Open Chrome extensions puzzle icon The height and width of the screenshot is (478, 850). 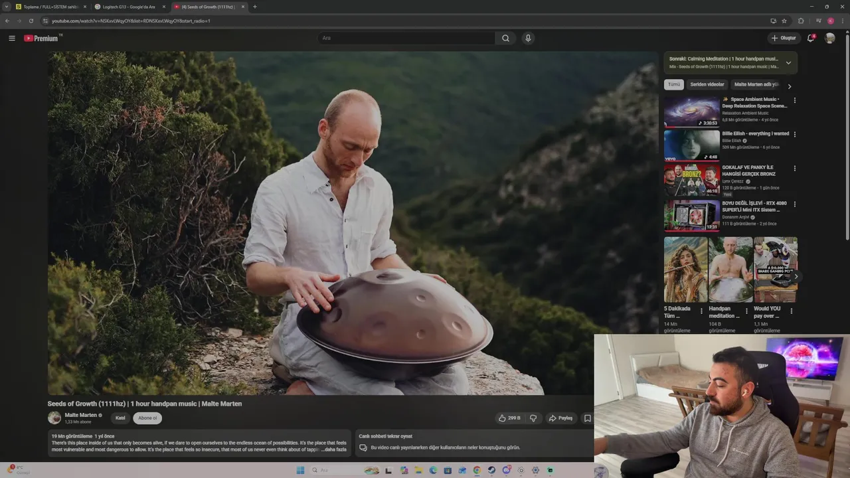pos(800,21)
